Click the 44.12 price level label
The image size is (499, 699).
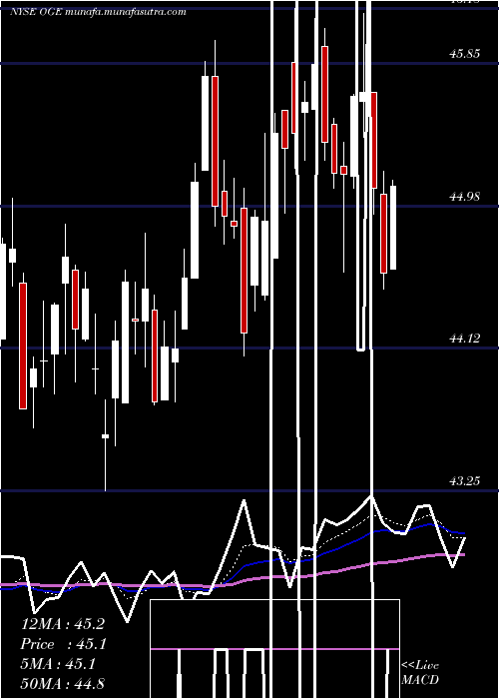(465, 339)
